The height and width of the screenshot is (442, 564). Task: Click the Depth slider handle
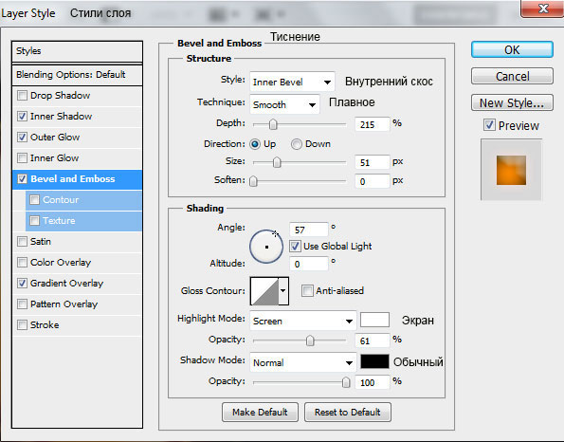273,124
